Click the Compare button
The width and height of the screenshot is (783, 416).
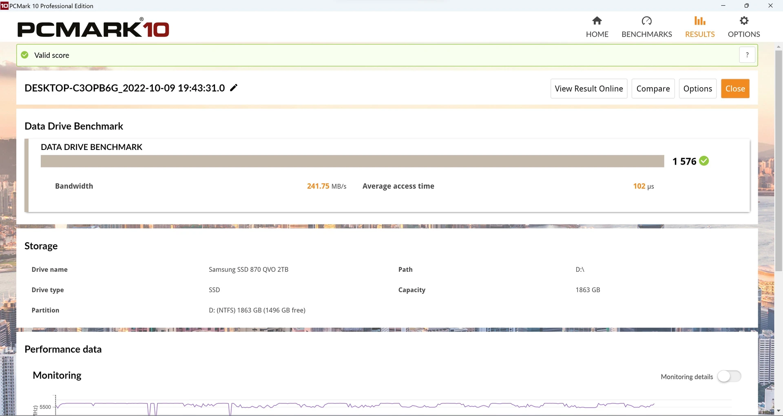[653, 88]
